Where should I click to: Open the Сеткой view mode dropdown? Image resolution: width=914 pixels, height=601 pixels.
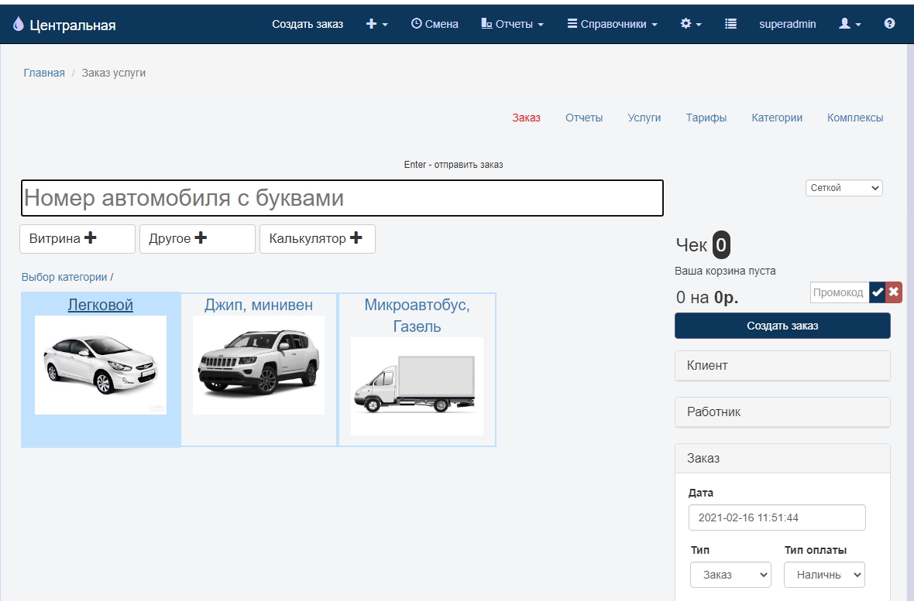[x=844, y=188]
